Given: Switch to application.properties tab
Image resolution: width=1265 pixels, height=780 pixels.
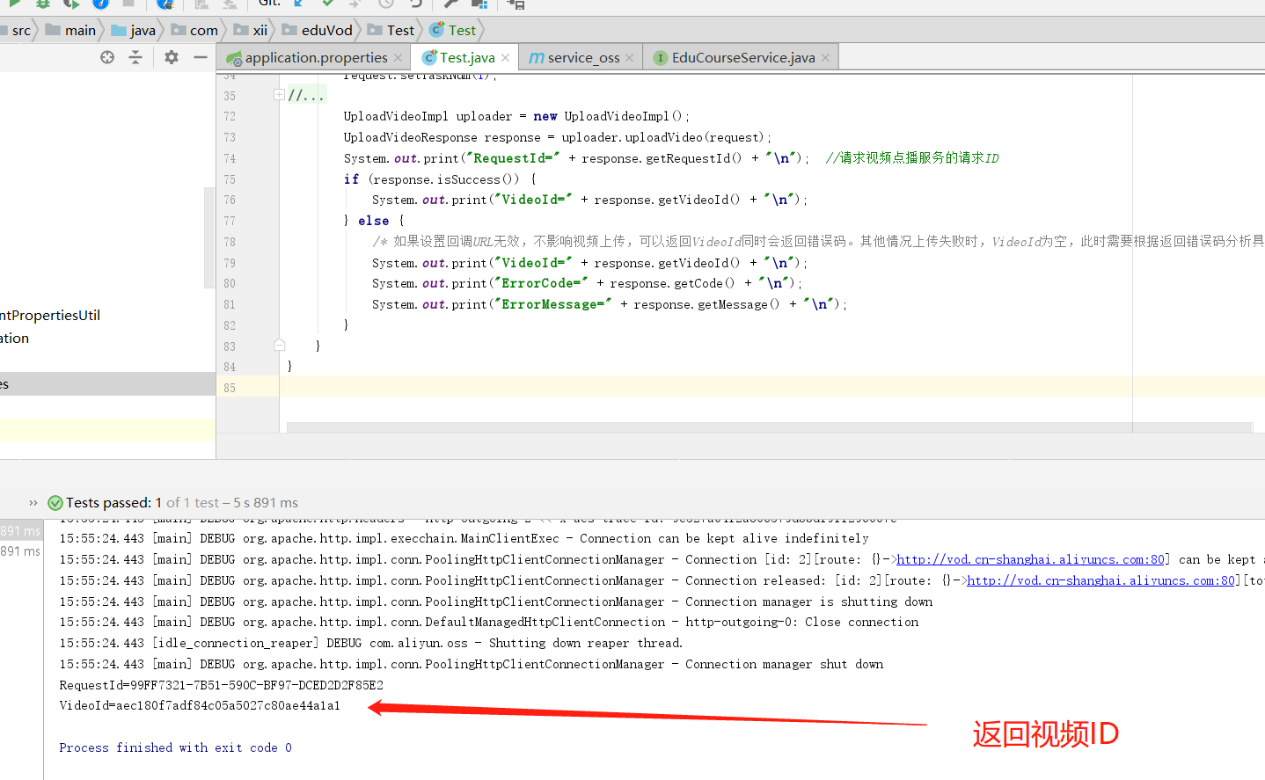Looking at the screenshot, I should [x=316, y=58].
